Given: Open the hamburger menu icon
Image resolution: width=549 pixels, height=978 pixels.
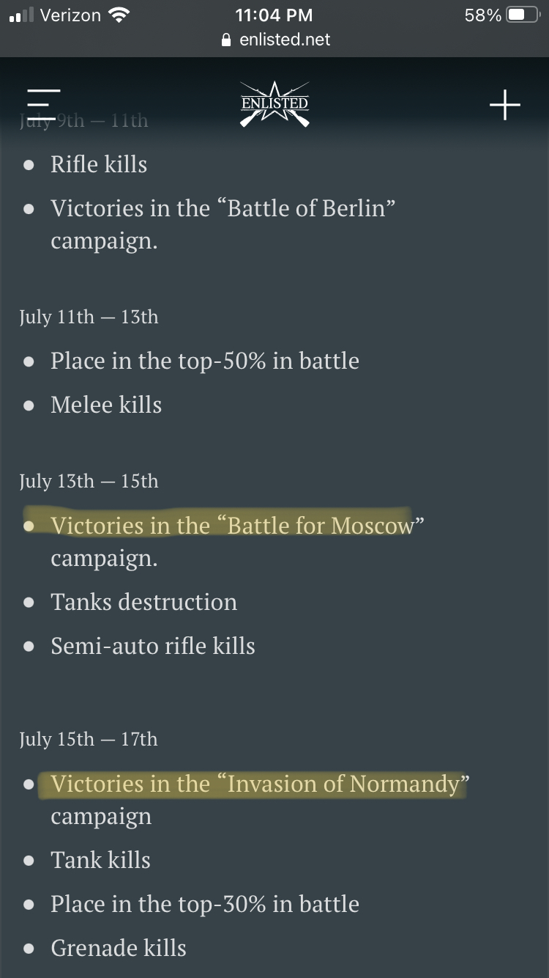Looking at the screenshot, I should point(43,106).
